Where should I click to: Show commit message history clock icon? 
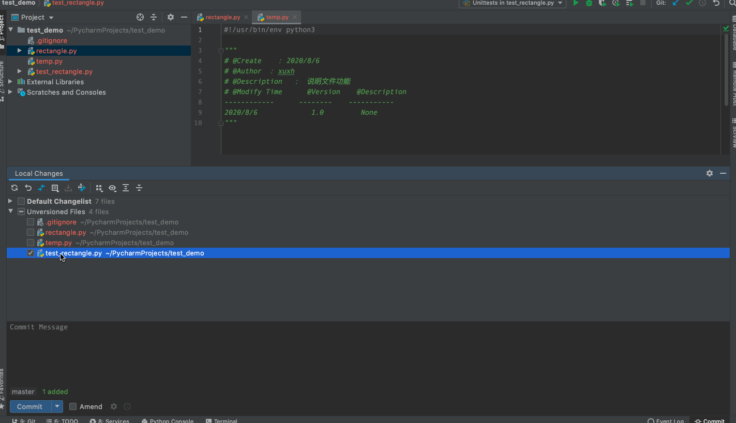[127, 406]
